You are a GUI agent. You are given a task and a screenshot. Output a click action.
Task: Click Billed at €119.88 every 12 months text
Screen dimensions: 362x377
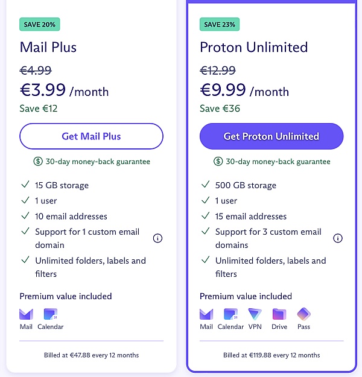pos(271,355)
